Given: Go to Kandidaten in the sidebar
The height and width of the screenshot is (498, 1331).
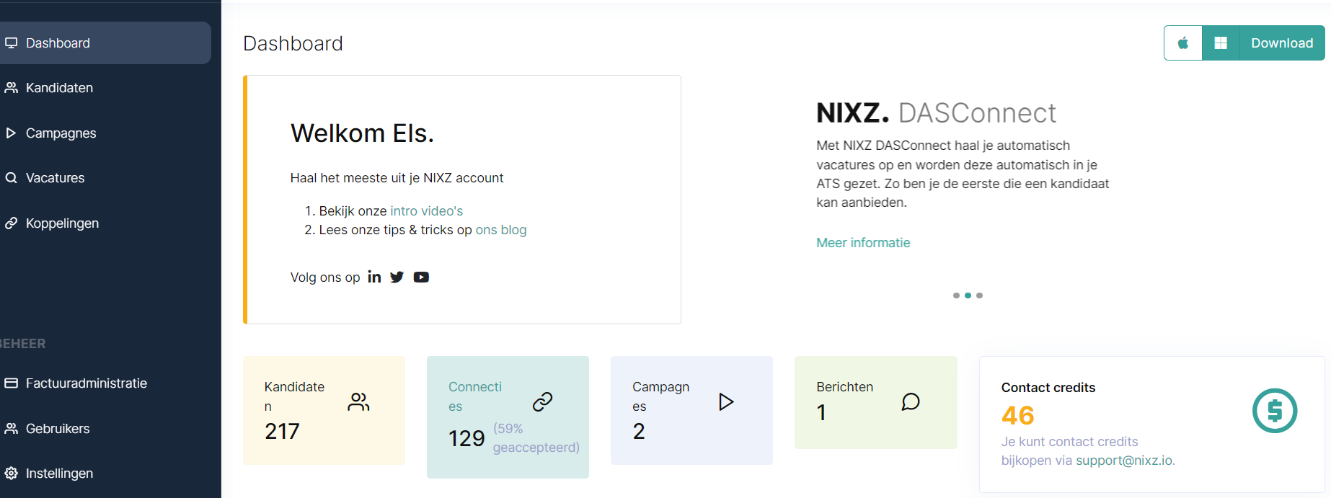Looking at the screenshot, I should (59, 88).
